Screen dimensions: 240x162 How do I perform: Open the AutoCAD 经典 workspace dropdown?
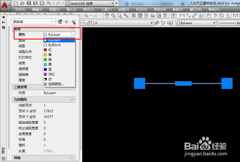pos(112,3)
